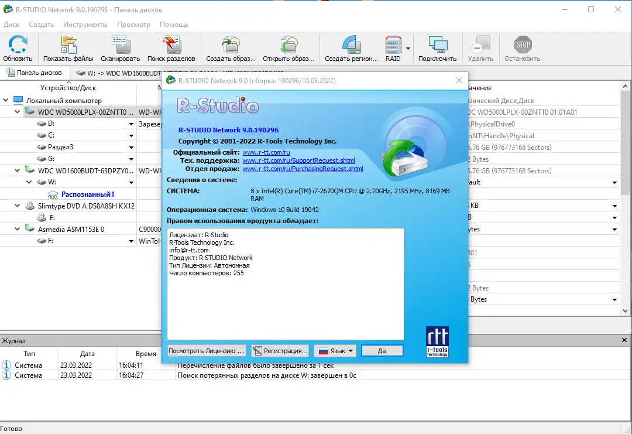Click the r-tools technology logo
632x434 pixels.
[437, 341]
